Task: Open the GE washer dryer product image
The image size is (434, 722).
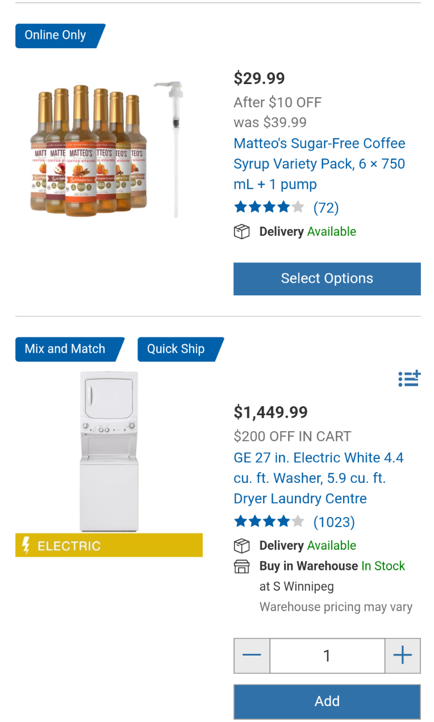Action: [108, 451]
